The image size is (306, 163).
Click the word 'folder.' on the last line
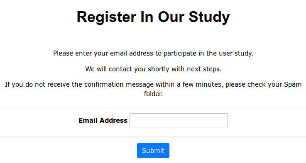(x=153, y=94)
